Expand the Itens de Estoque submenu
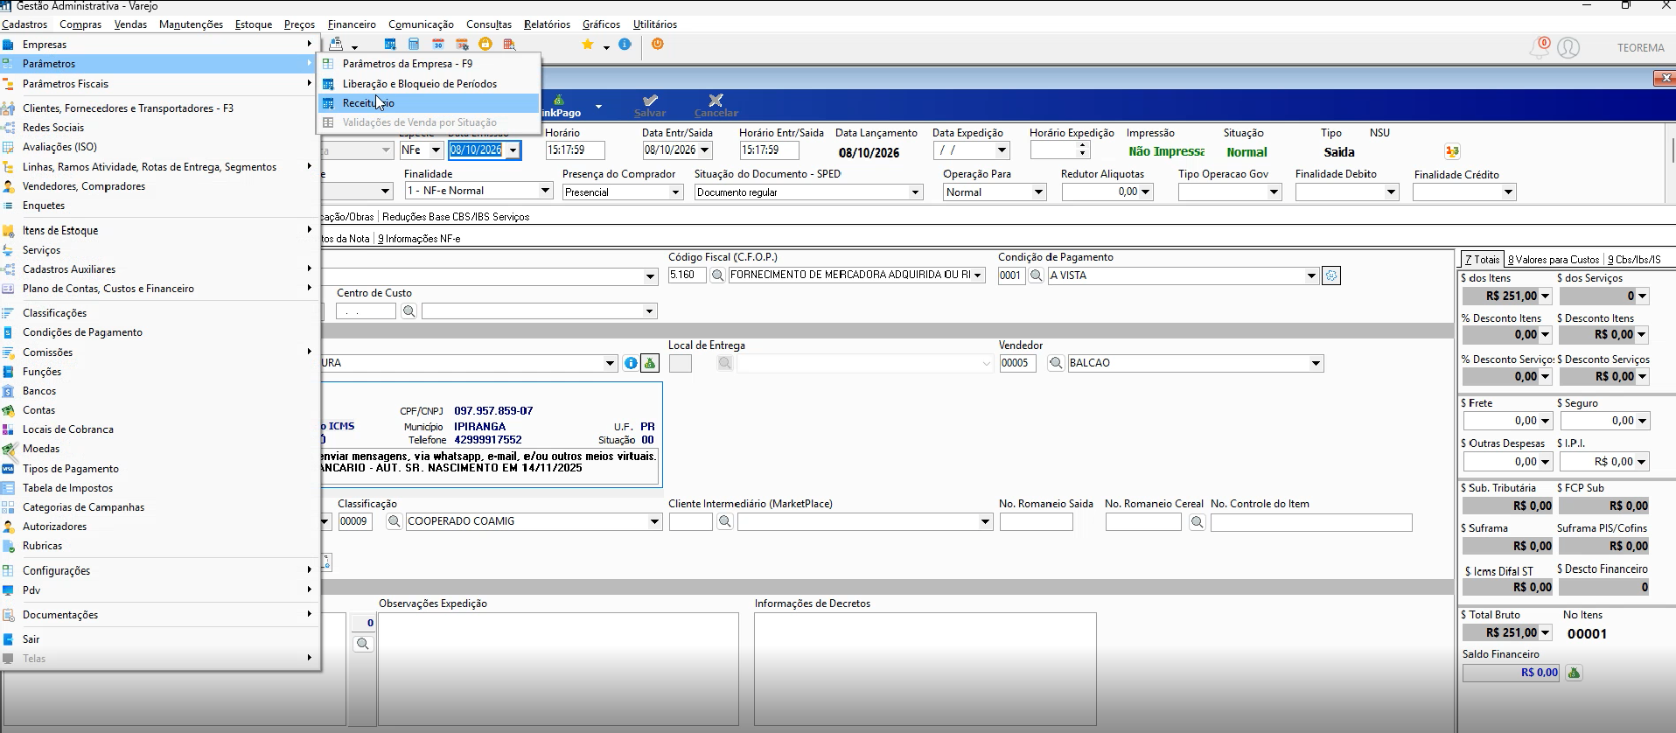 160,230
